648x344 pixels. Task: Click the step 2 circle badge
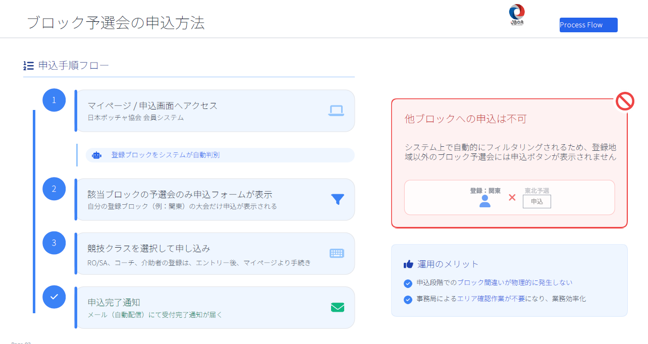click(x=54, y=189)
